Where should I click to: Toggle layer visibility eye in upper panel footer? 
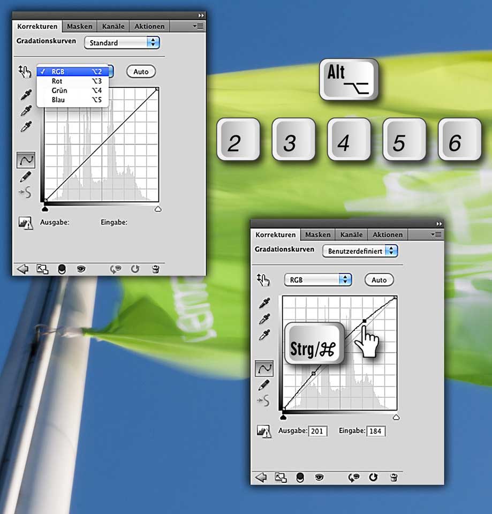tap(81, 269)
